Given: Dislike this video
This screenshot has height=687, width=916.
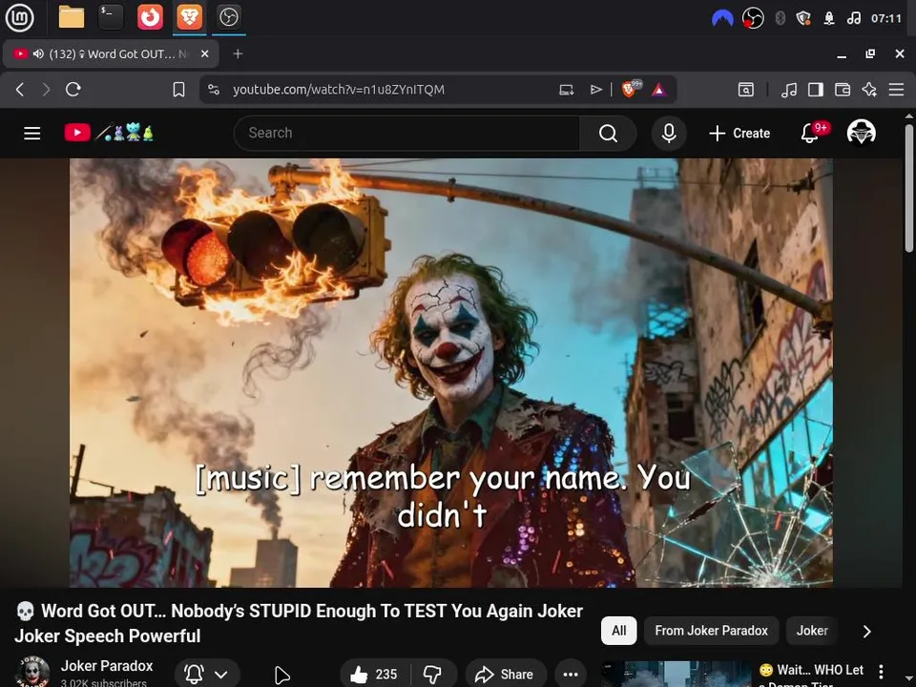Looking at the screenshot, I should point(433,675).
